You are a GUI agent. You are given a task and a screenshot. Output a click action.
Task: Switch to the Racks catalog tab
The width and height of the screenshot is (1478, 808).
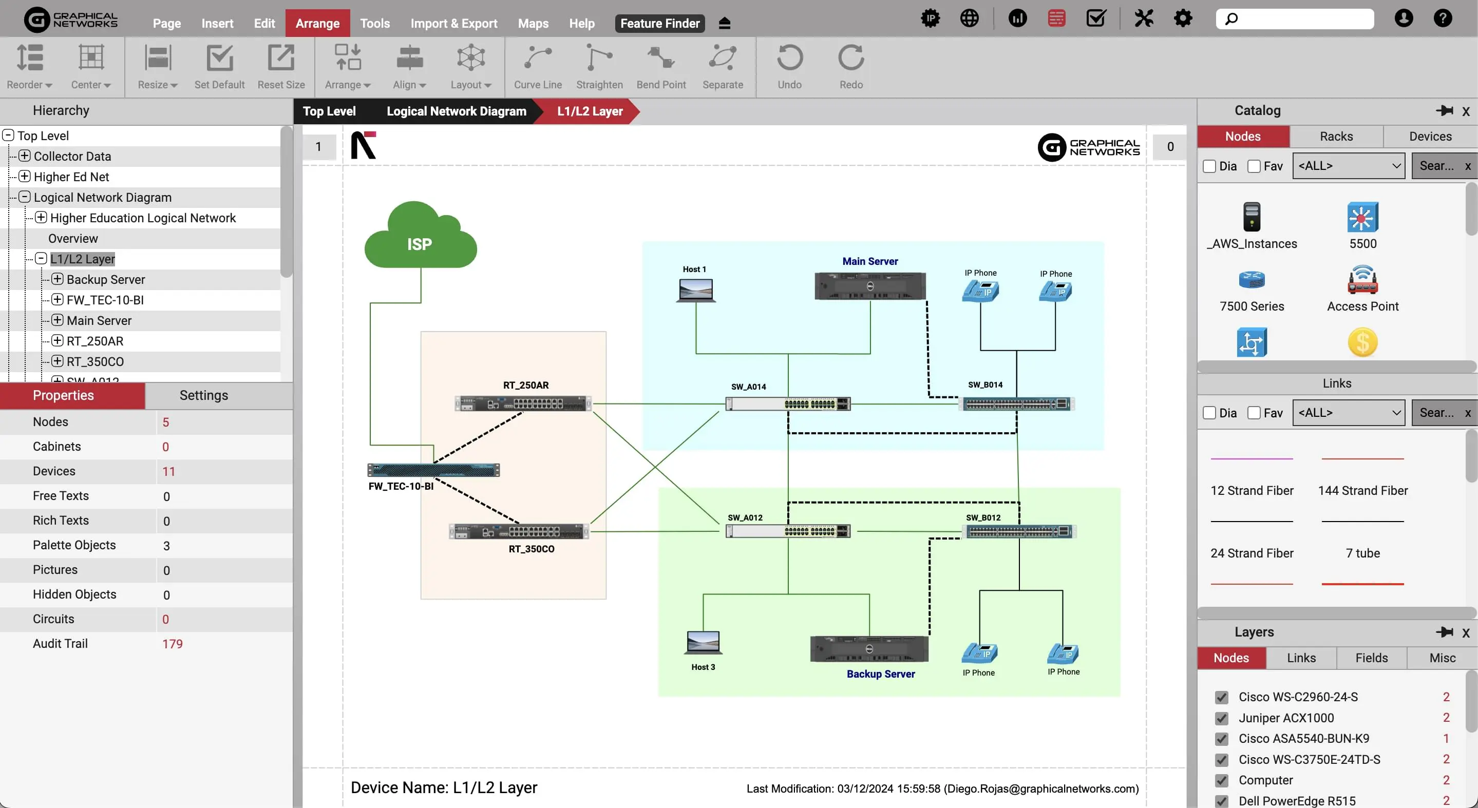pos(1336,137)
